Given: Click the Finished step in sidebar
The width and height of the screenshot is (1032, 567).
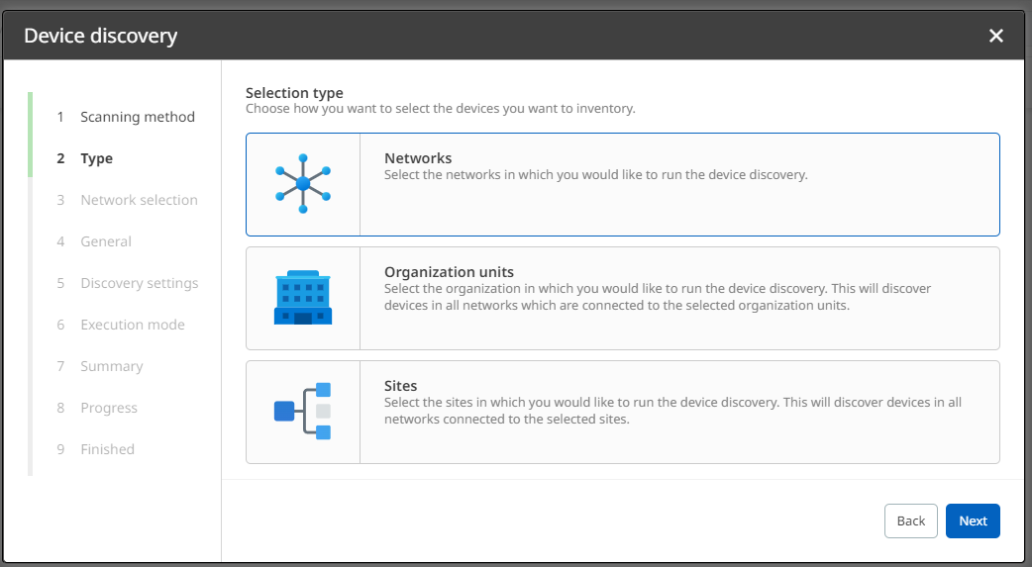Looking at the screenshot, I should tap(107, 449).
